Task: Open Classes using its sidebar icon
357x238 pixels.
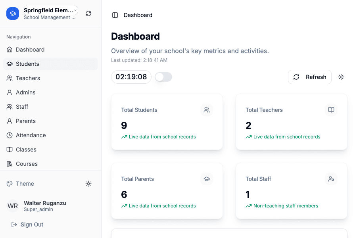Action: pos(9,150)
